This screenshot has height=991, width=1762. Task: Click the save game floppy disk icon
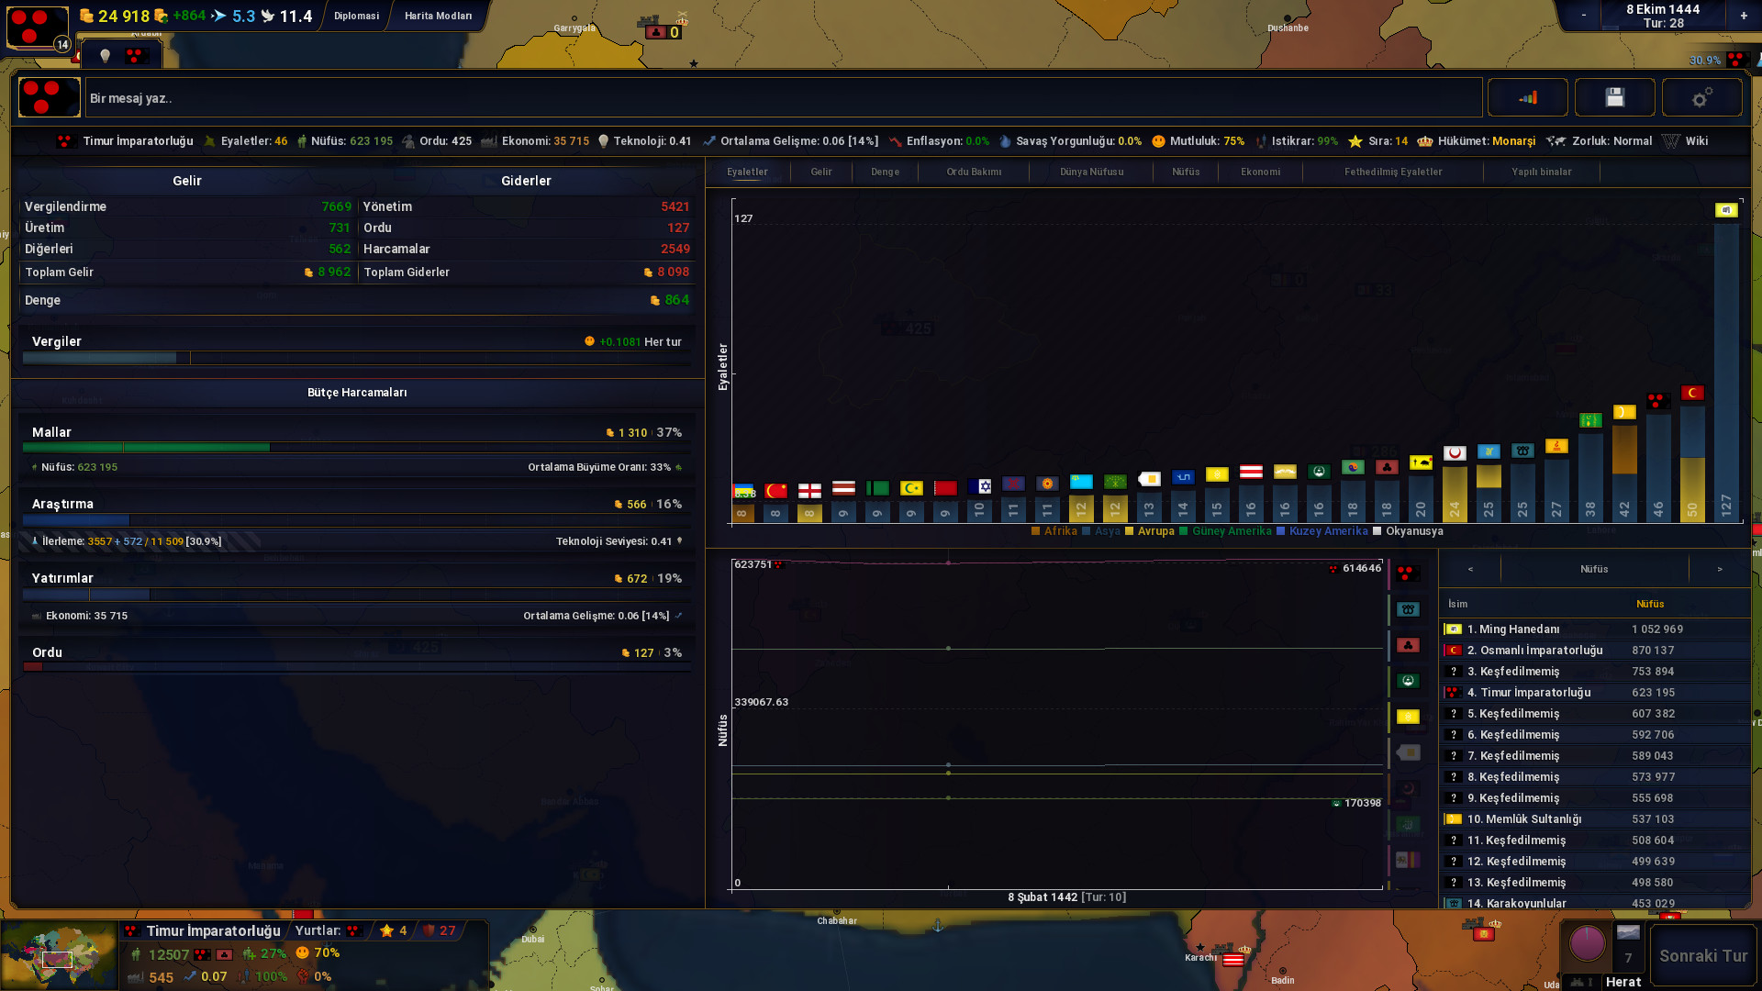point(1614,97)
